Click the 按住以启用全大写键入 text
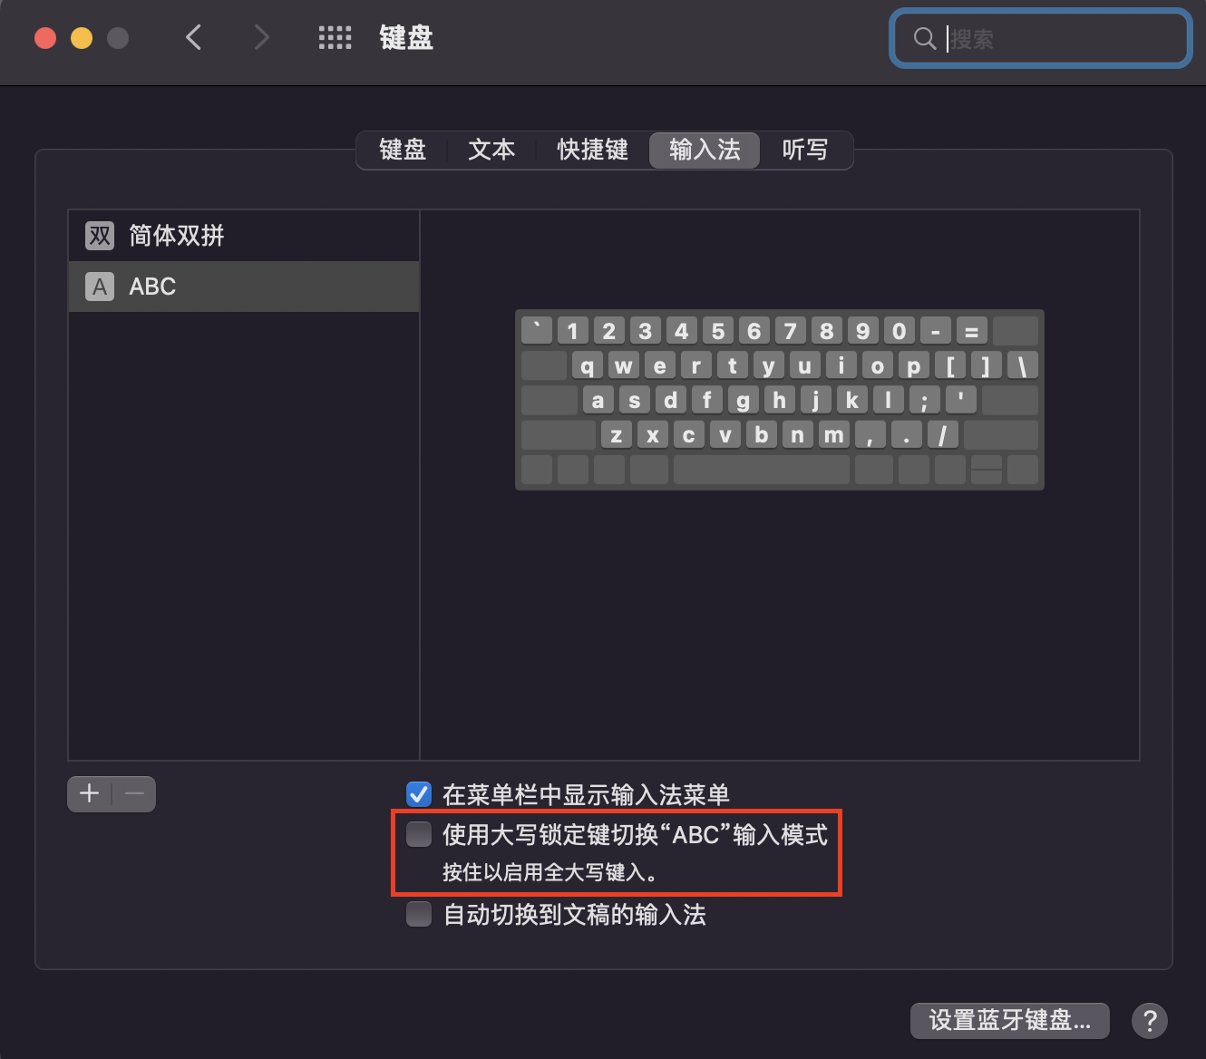Viewport: 1206px width, 1059px height. point(550,872)
